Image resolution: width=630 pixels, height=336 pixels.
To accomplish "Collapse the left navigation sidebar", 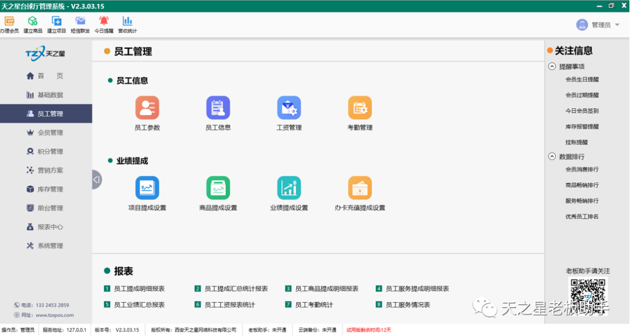I will 96,179.
